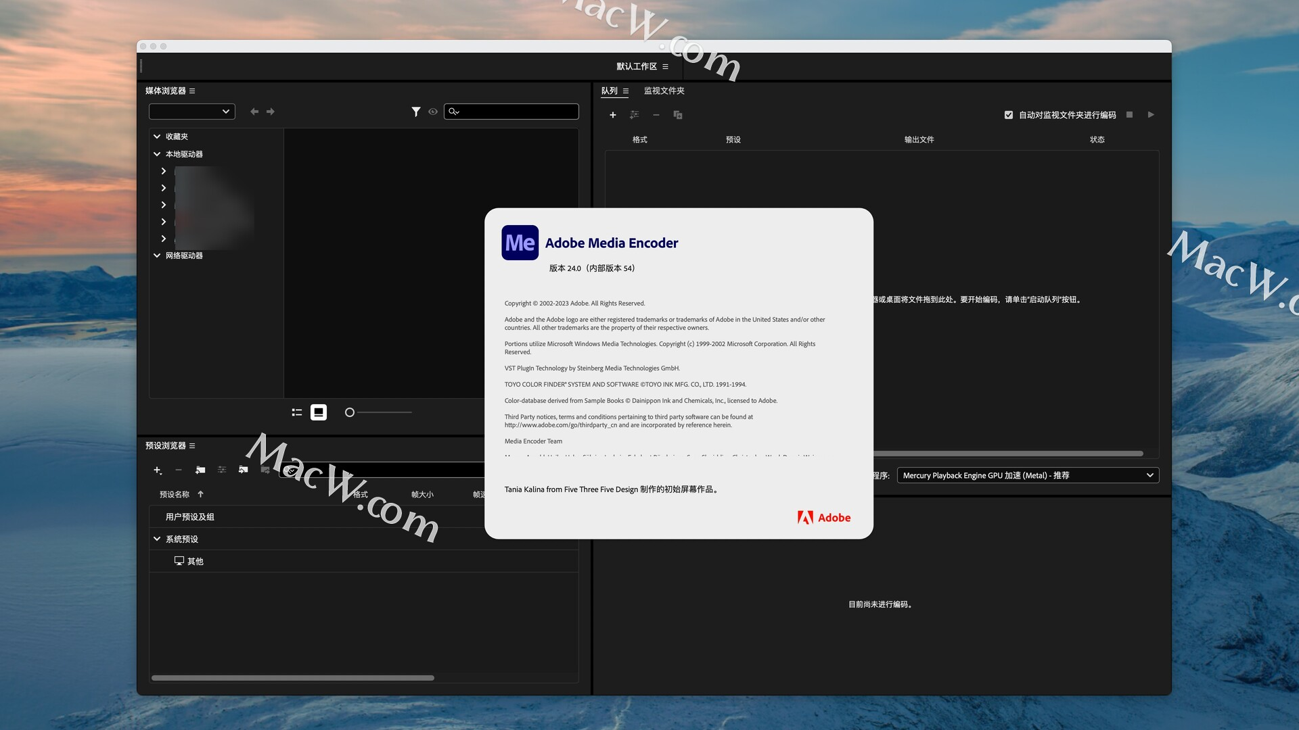Click the Media Encoder Me logo in About dialog
Image resolution: width=1299 pixels, height=730 pixels.
coord(520,243)
